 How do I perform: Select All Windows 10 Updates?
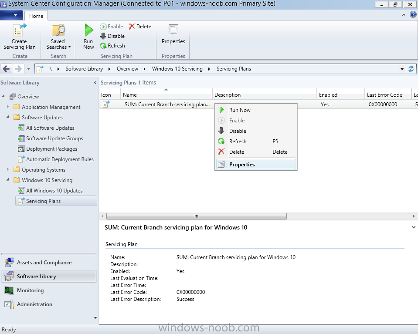pyautogui.click(x=50, y=191)
